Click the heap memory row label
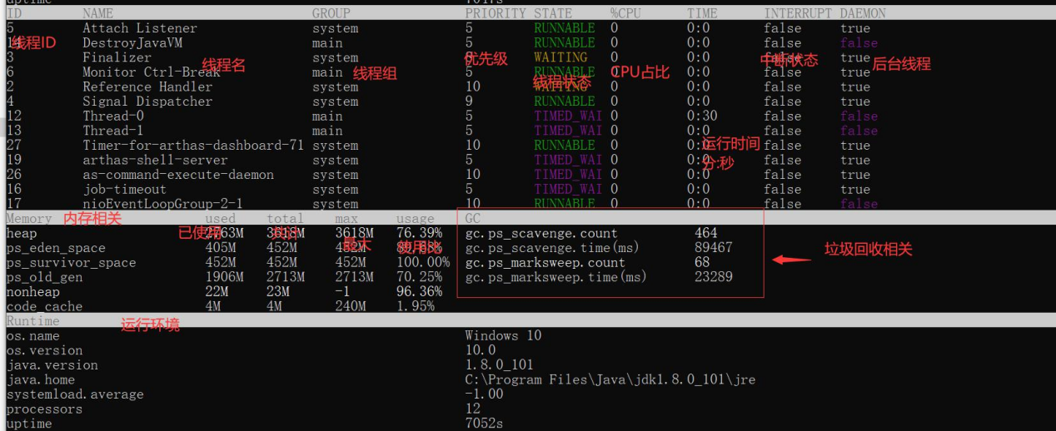 [22, 234]
